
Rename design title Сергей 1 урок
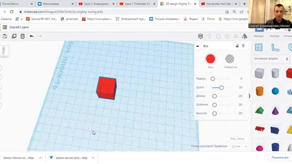19,27
